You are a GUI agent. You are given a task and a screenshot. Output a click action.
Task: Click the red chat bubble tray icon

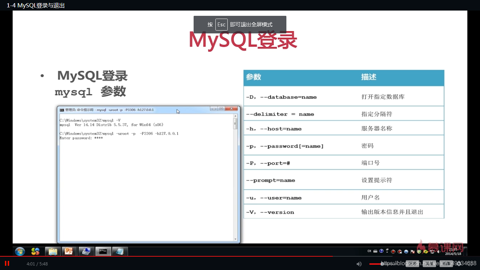(400, 252)
